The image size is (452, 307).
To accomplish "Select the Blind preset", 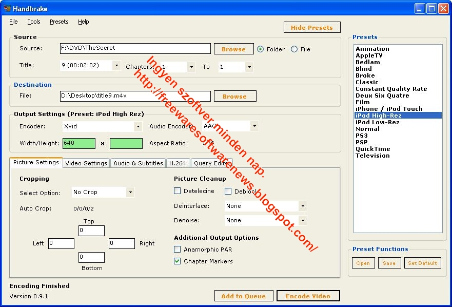I will point(398,69).
